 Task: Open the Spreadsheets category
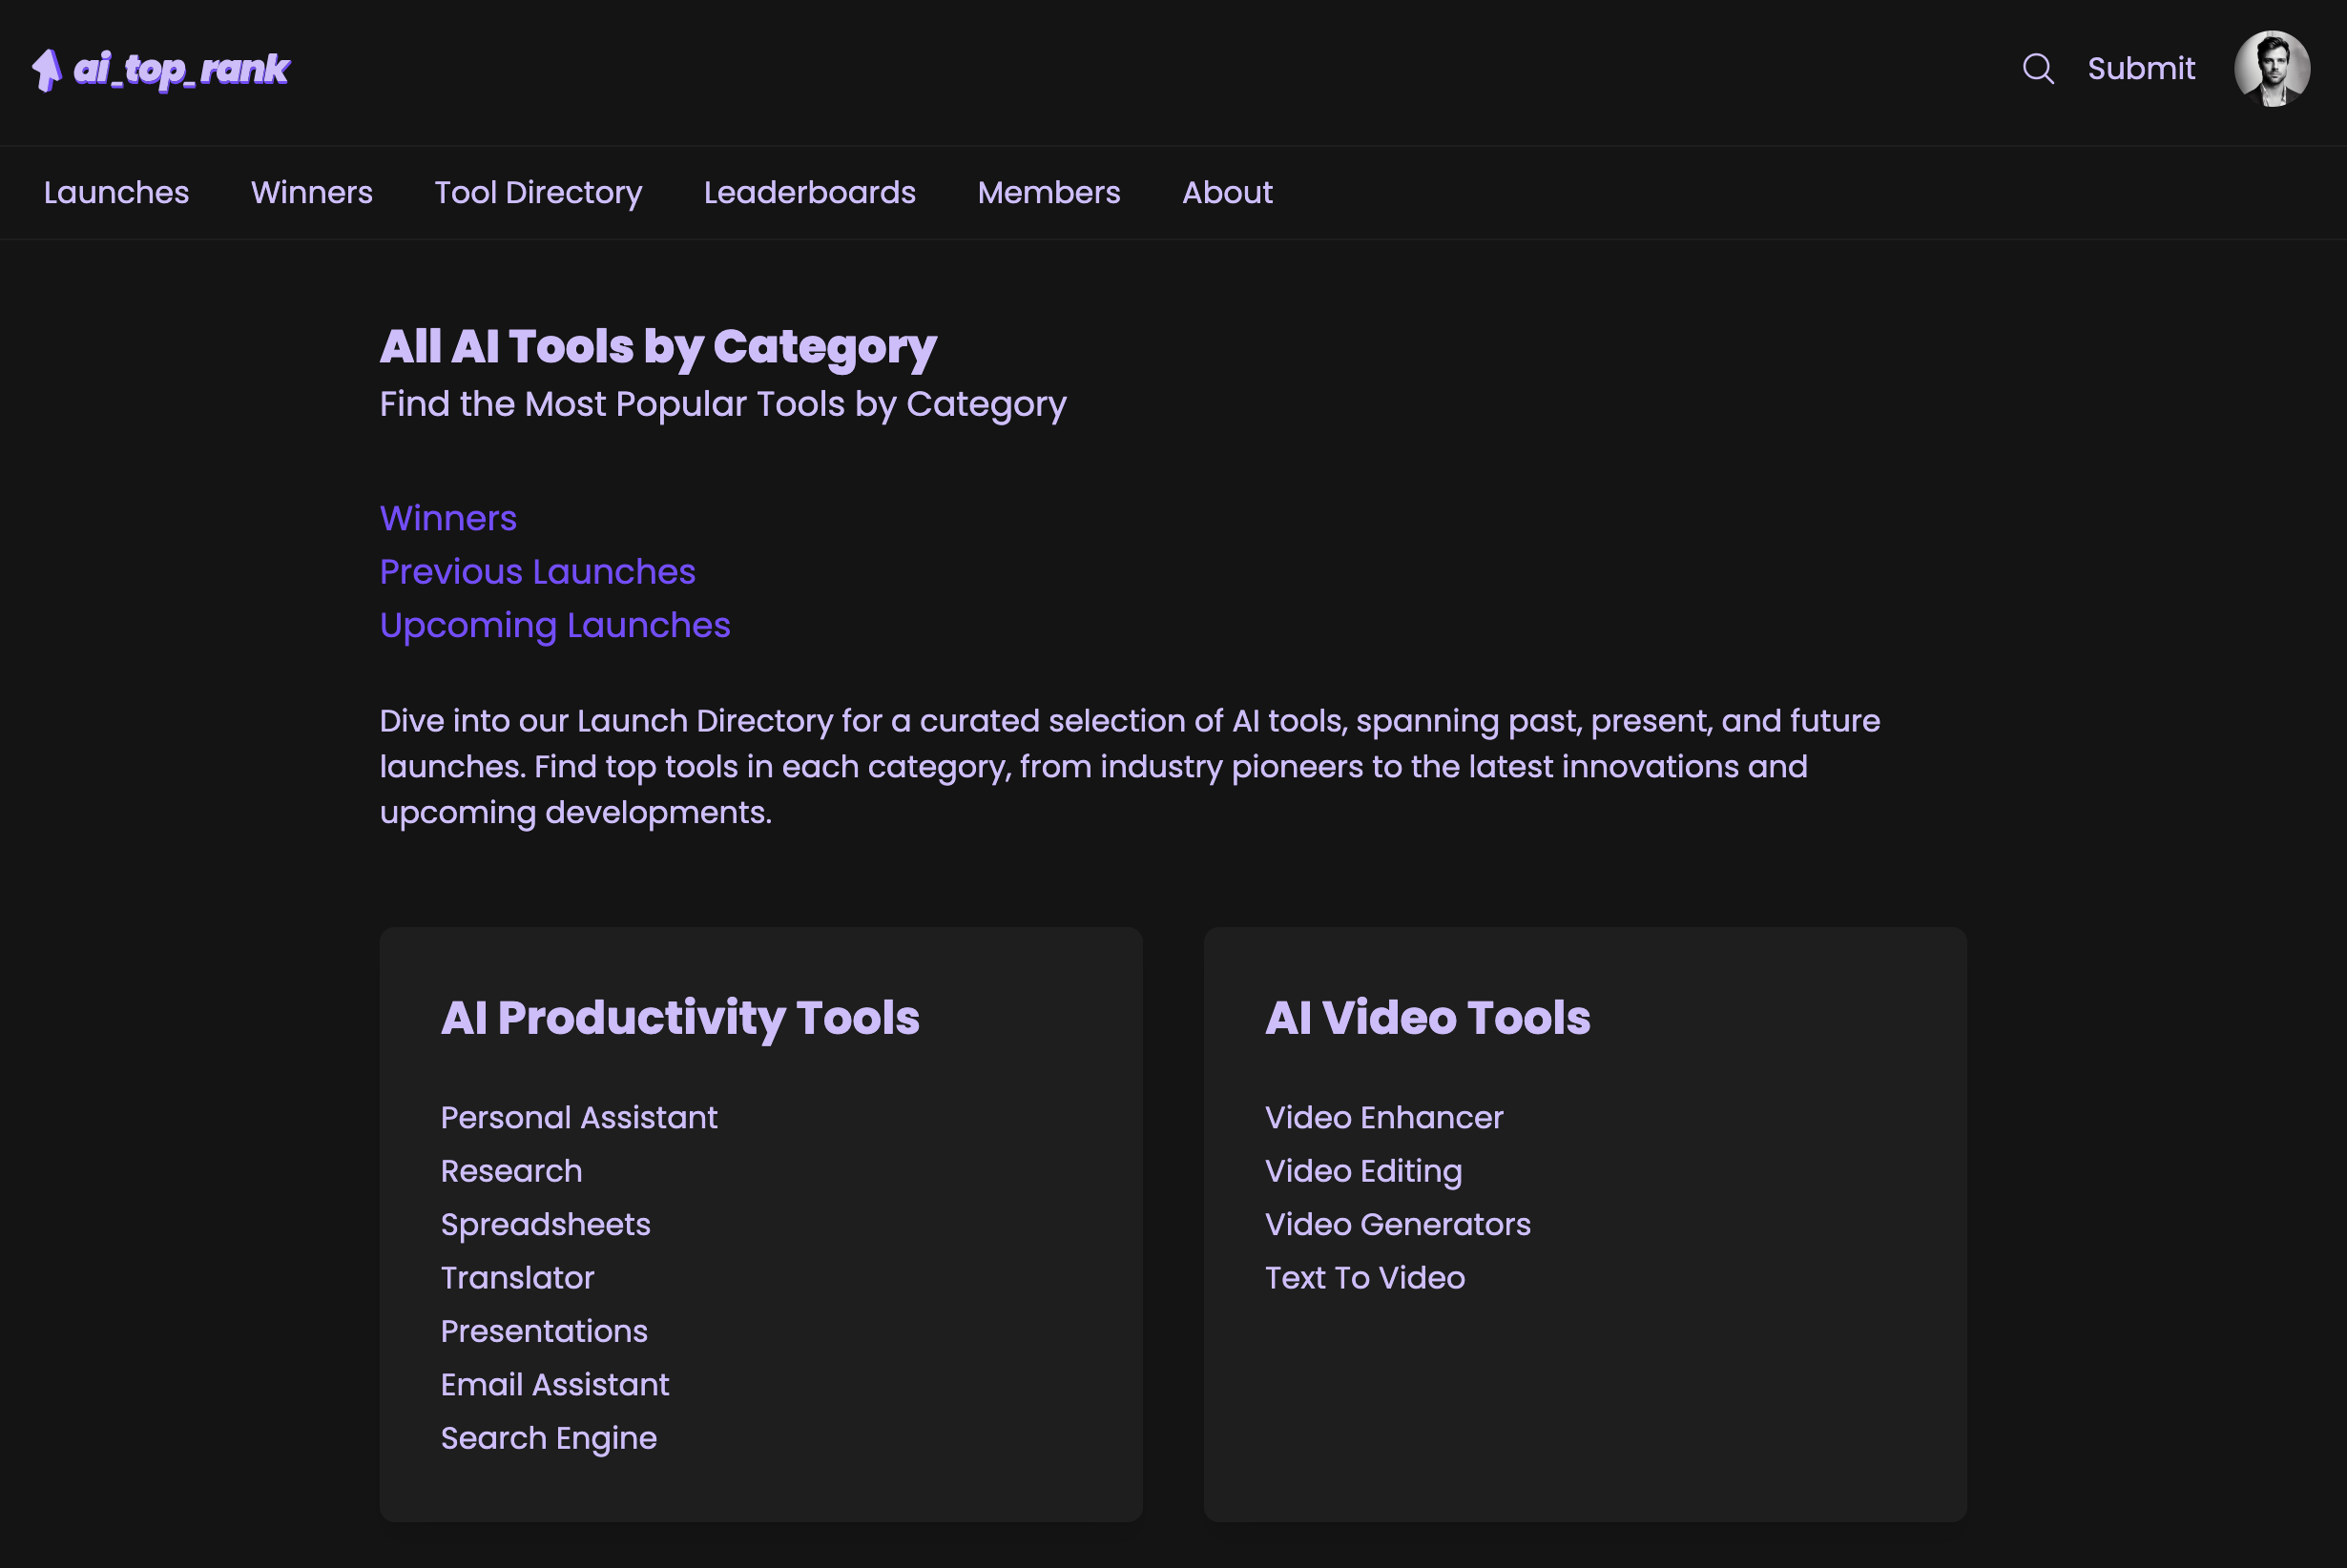(x=545, y=1224)
